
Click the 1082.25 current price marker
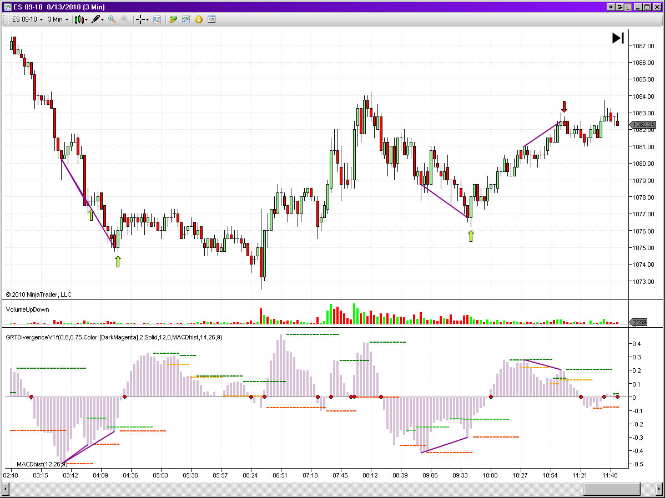coord(643,125)
